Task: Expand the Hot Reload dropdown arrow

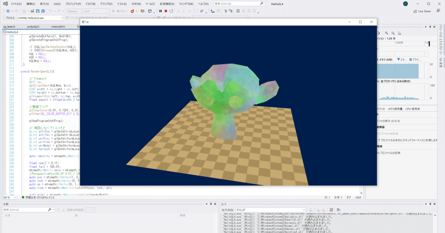Action: [136, 11]
